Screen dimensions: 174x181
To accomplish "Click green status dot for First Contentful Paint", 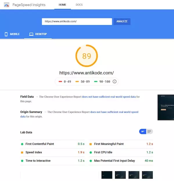I will tap(22, 144).
